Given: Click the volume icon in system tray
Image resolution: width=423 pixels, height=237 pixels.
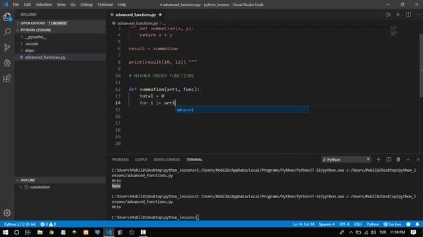Looking at the screenshot, I should [x=373, y=232].
